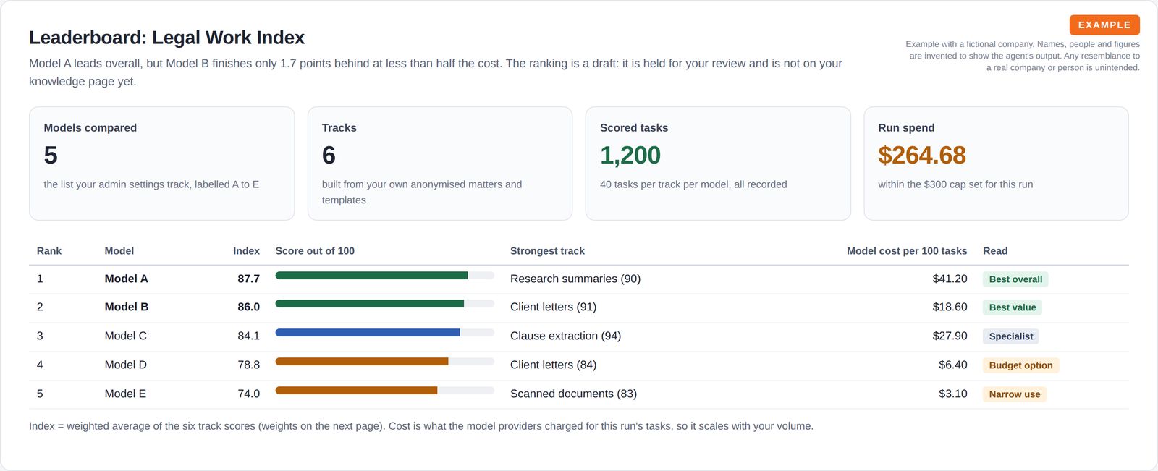The height and width of the screenshot is (471, 1158).
Task: Select the Model C row name
Action: [x=126, y=336]
